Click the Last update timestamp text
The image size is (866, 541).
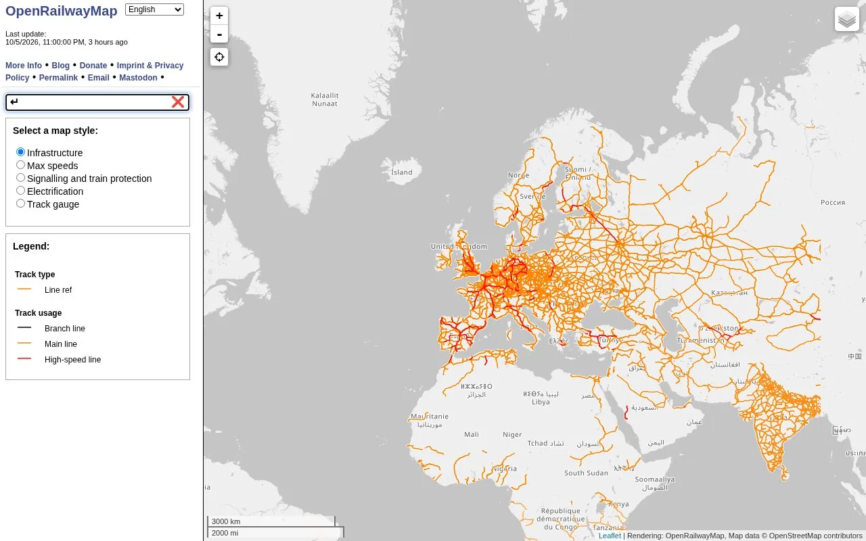tap(66, 42)
